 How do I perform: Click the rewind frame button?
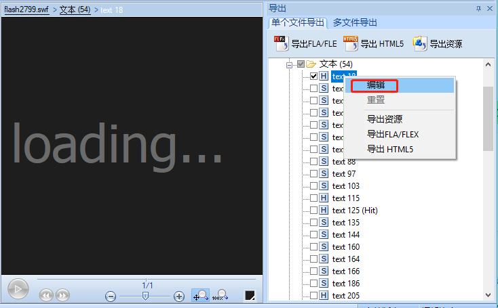click(x=46, y=295)
